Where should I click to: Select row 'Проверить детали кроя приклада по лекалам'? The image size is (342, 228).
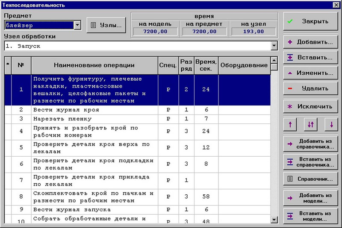click(137, 181)
